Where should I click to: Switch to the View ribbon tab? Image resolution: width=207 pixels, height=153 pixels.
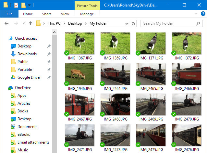click(65, 14)
